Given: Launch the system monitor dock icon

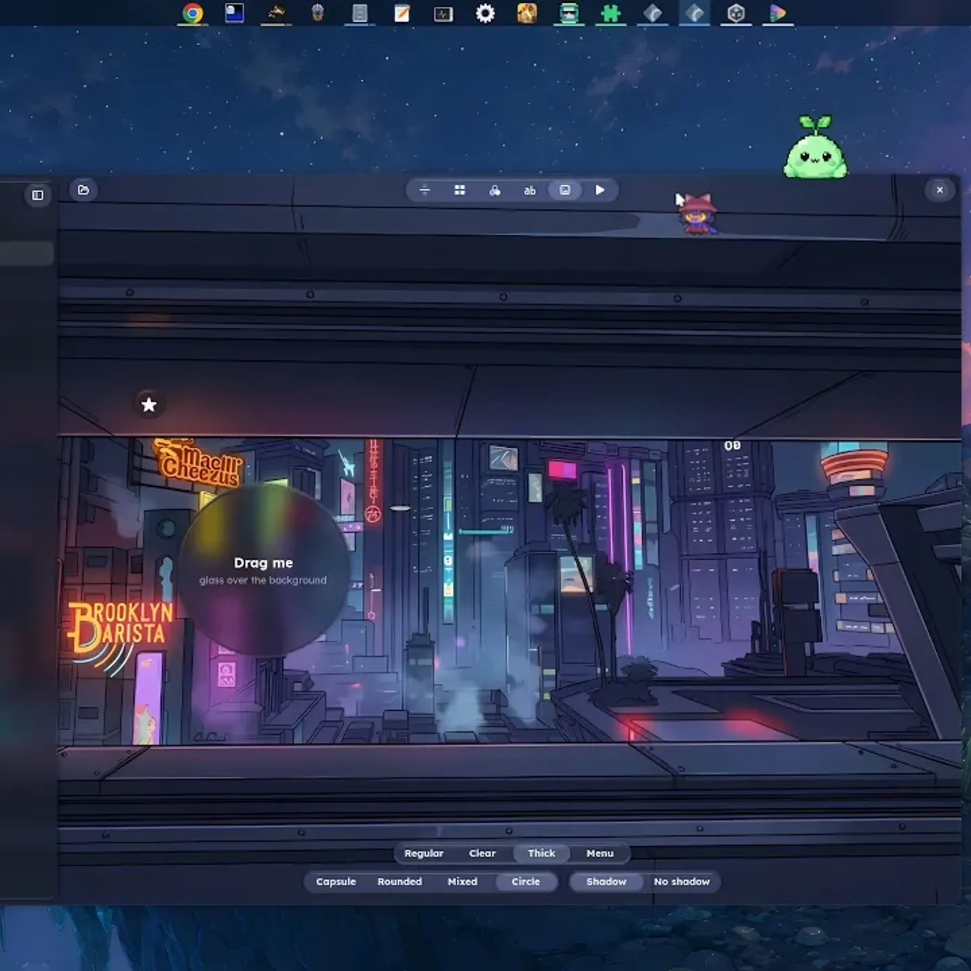Looking at the screenshot, I should [443, 13].
